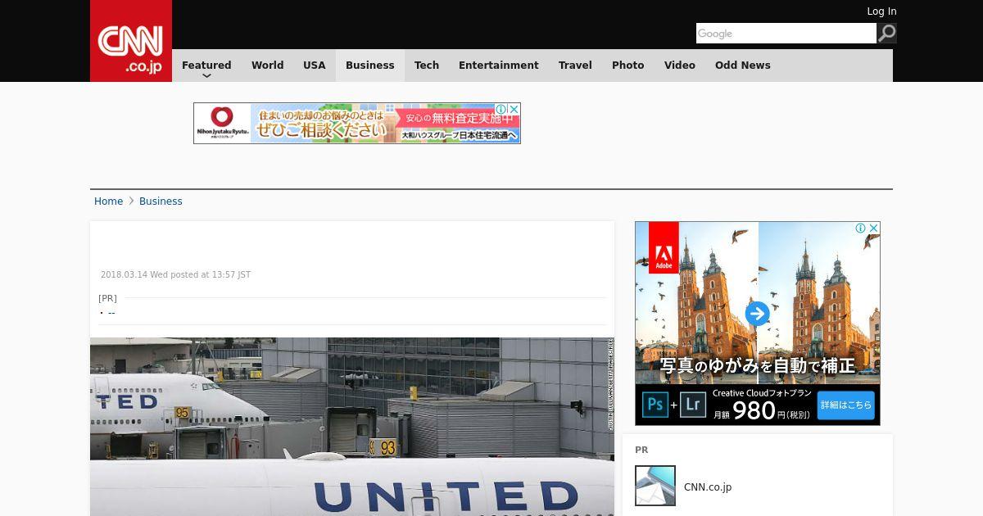Open the United Airlines plane photo
This screenshot has height=516, width=983.
(352, 427)
